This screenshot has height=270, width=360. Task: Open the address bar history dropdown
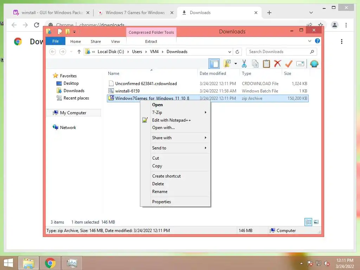point(230,52)
